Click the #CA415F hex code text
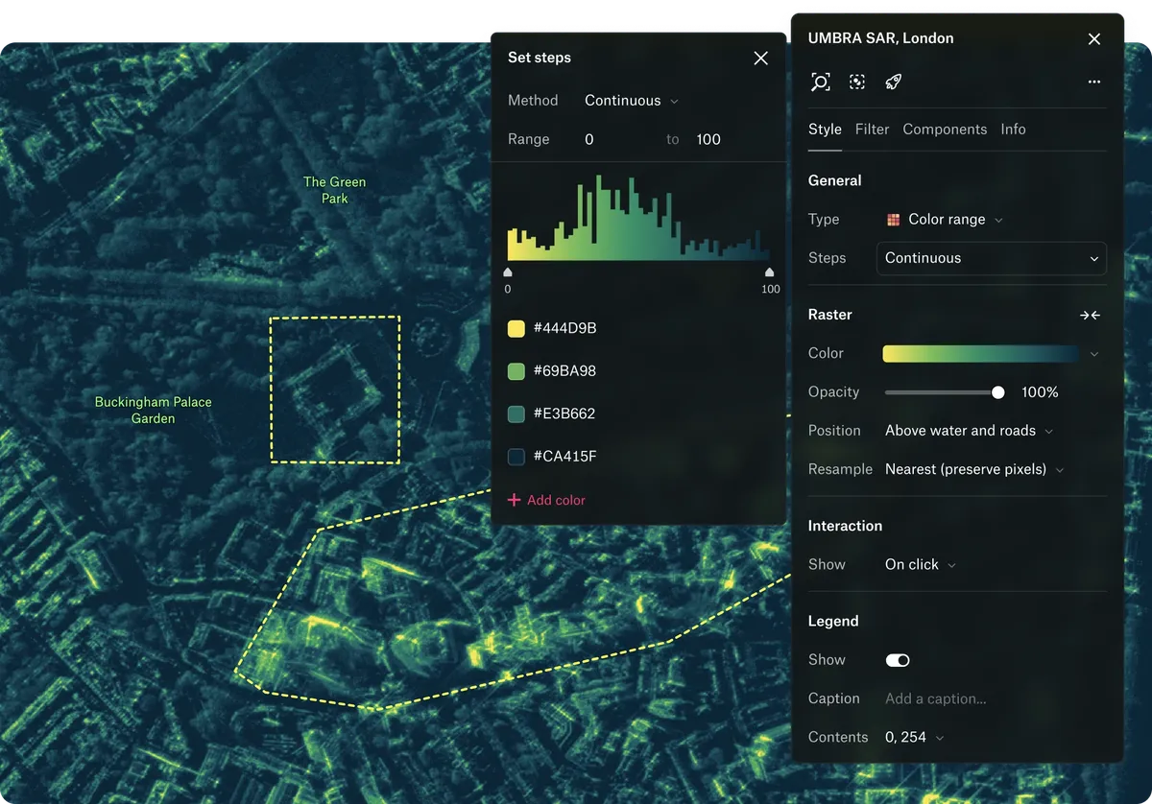Viewport: 1152px width, 804px height. 565,457
